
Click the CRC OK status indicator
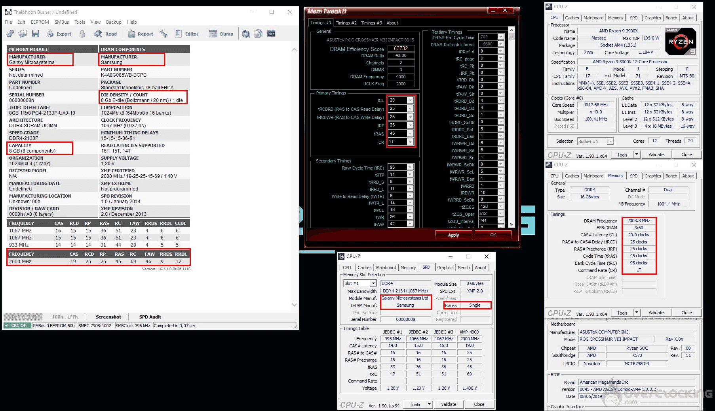pos(17,326)
